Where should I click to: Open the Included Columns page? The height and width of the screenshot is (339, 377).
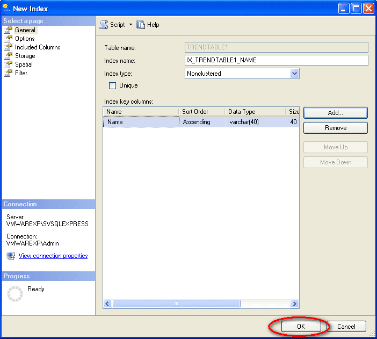tap(38, 47)
